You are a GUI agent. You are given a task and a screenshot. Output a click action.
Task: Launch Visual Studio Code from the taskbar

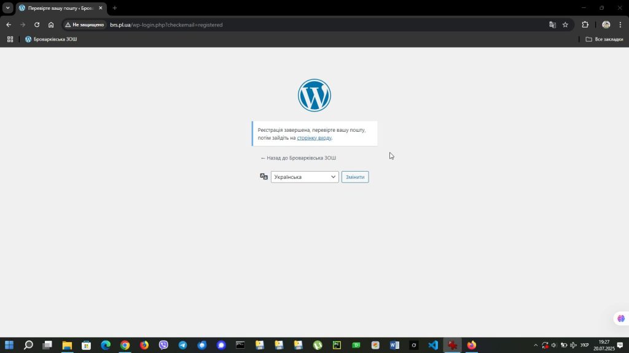coord(433,345)
